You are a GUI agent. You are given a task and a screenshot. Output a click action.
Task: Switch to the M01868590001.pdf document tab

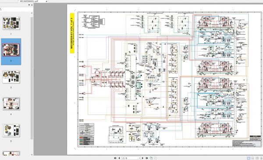(x=29, y=1)
